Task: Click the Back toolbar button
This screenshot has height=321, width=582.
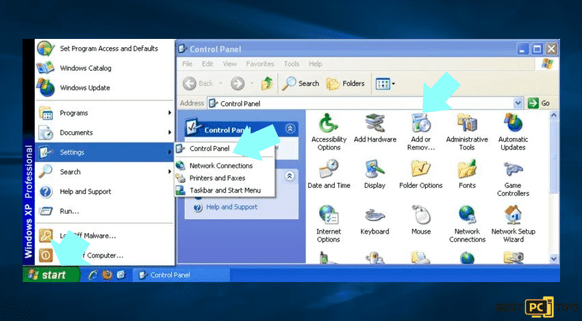Action: (x=198, y=84)
